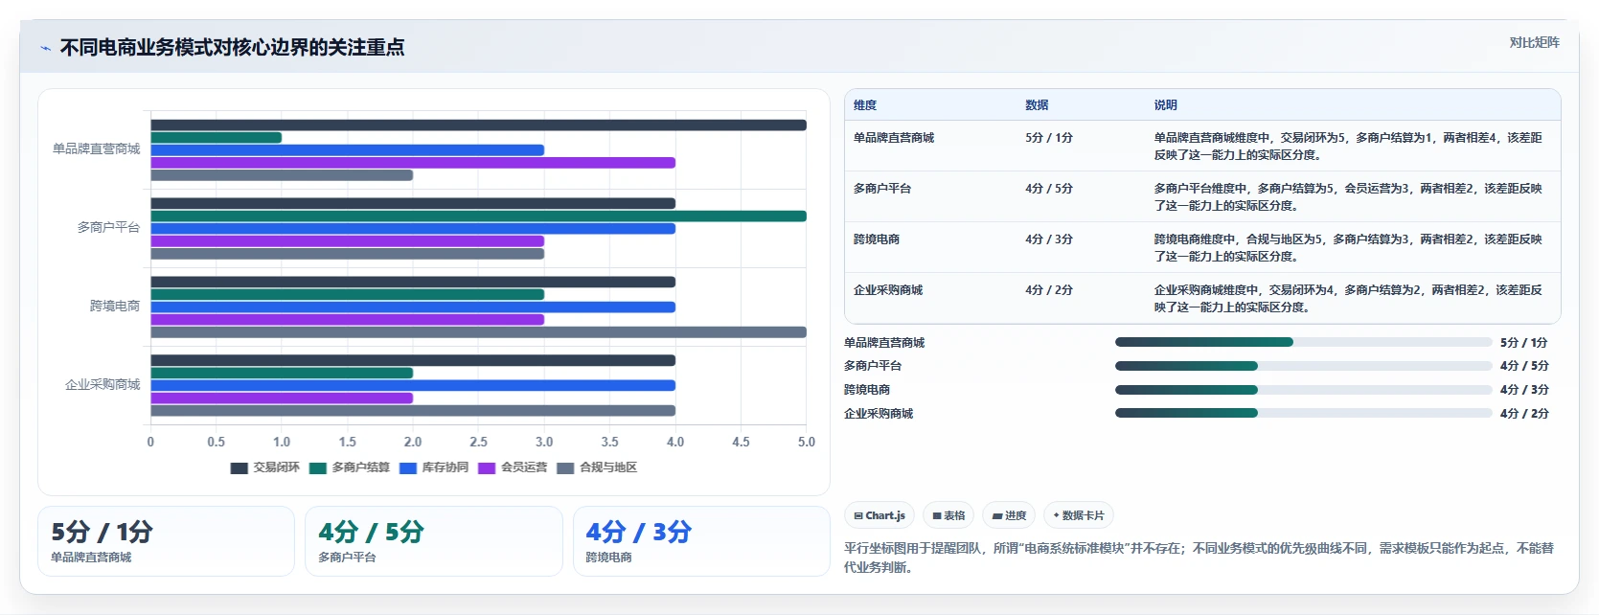Click table value 4分 / 3分
This screenshot has width=1599, height=615.
click(1049, 239)
